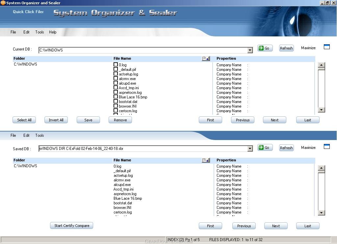
Task: Open the upper Edit menu
Action: (x=26, y=32)
